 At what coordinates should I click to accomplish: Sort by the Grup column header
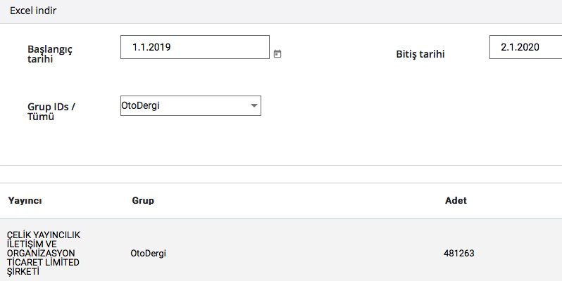click(143, 201)
